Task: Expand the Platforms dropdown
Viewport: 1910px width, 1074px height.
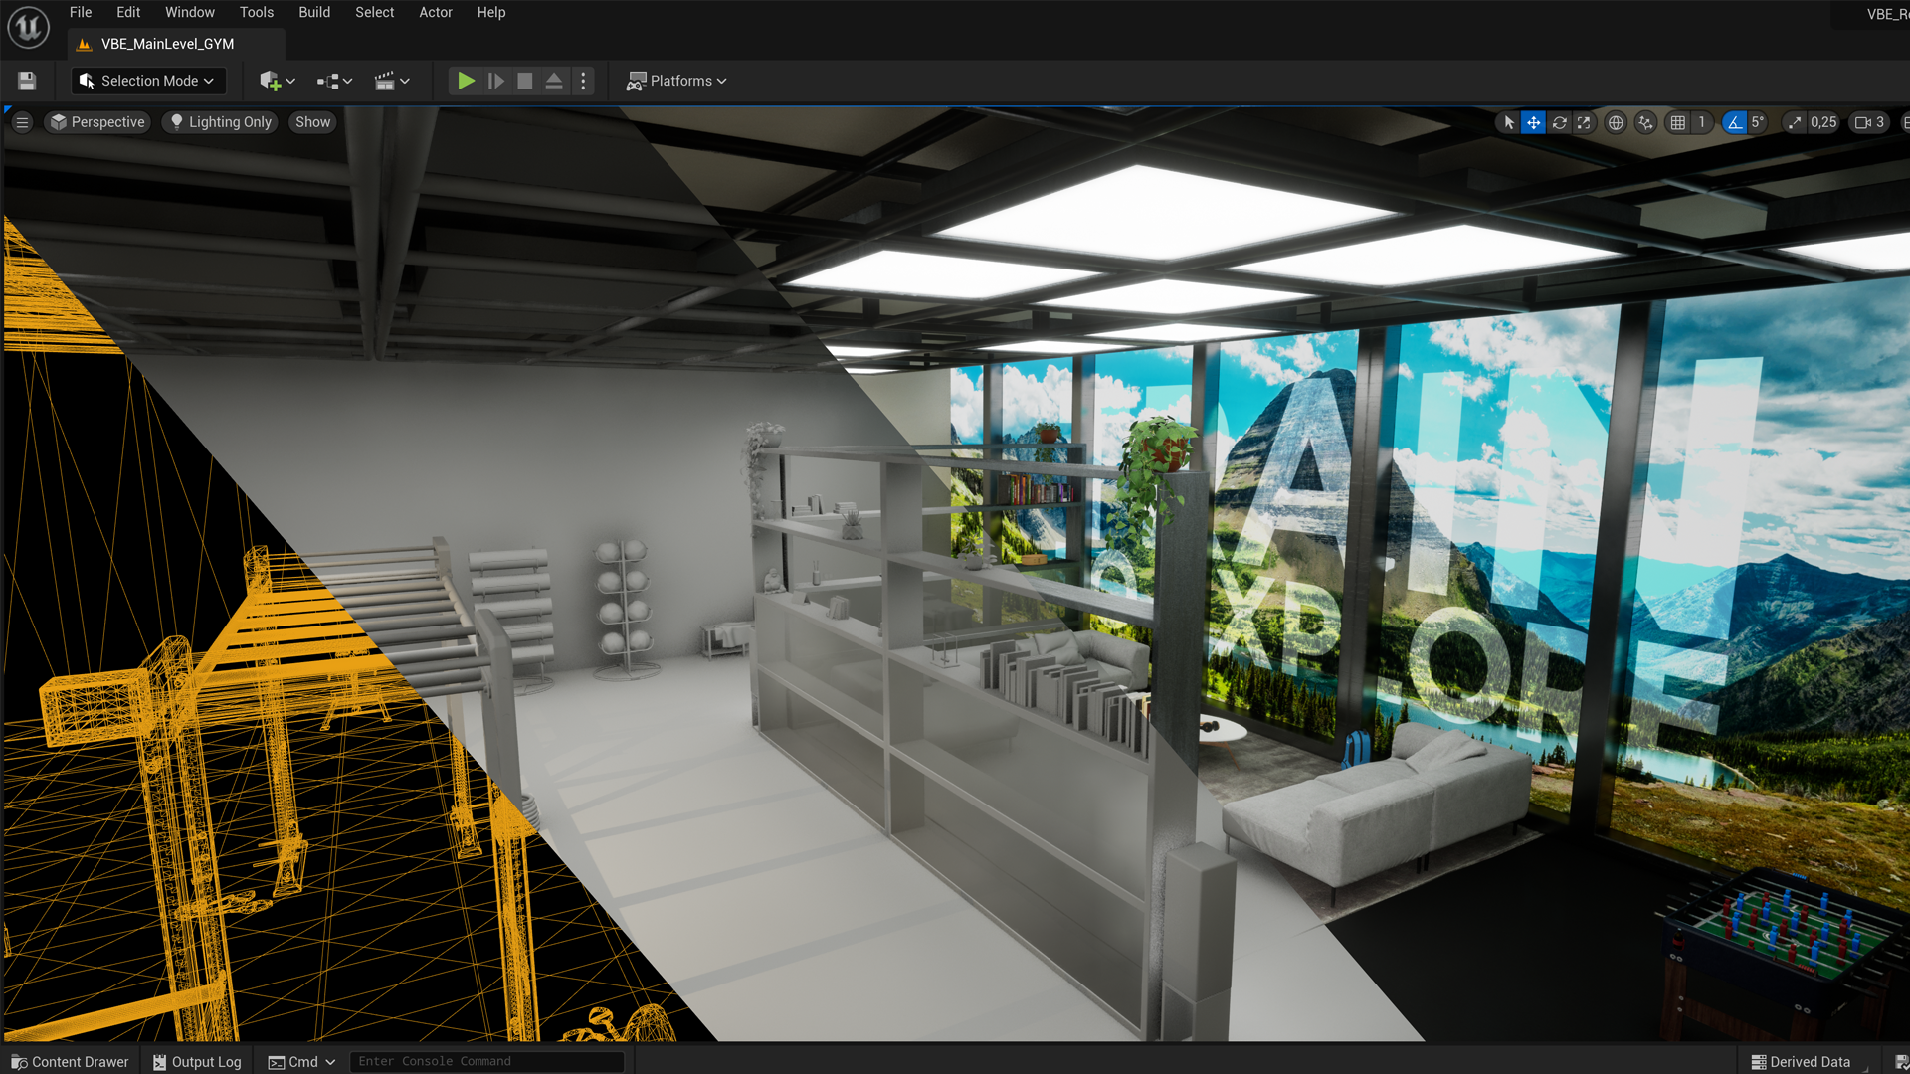Action: tap(676, 81)
